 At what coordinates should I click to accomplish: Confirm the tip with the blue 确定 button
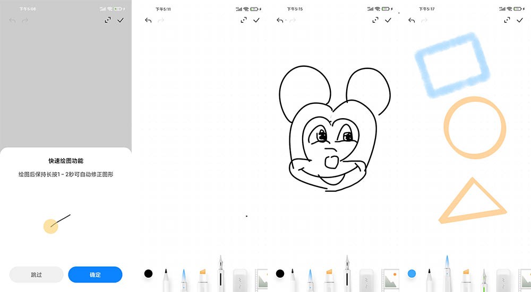(95, 275)
